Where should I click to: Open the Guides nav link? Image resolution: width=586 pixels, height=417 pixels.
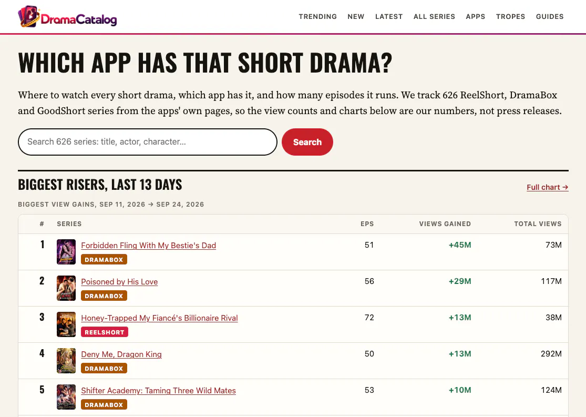[x=550, y=16]
